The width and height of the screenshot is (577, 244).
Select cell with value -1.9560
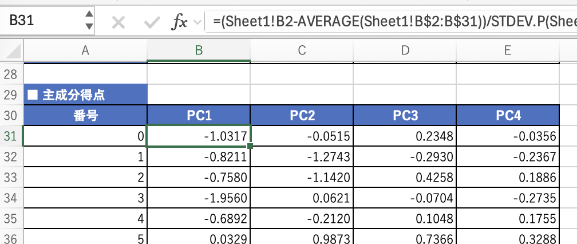point(199,198)
